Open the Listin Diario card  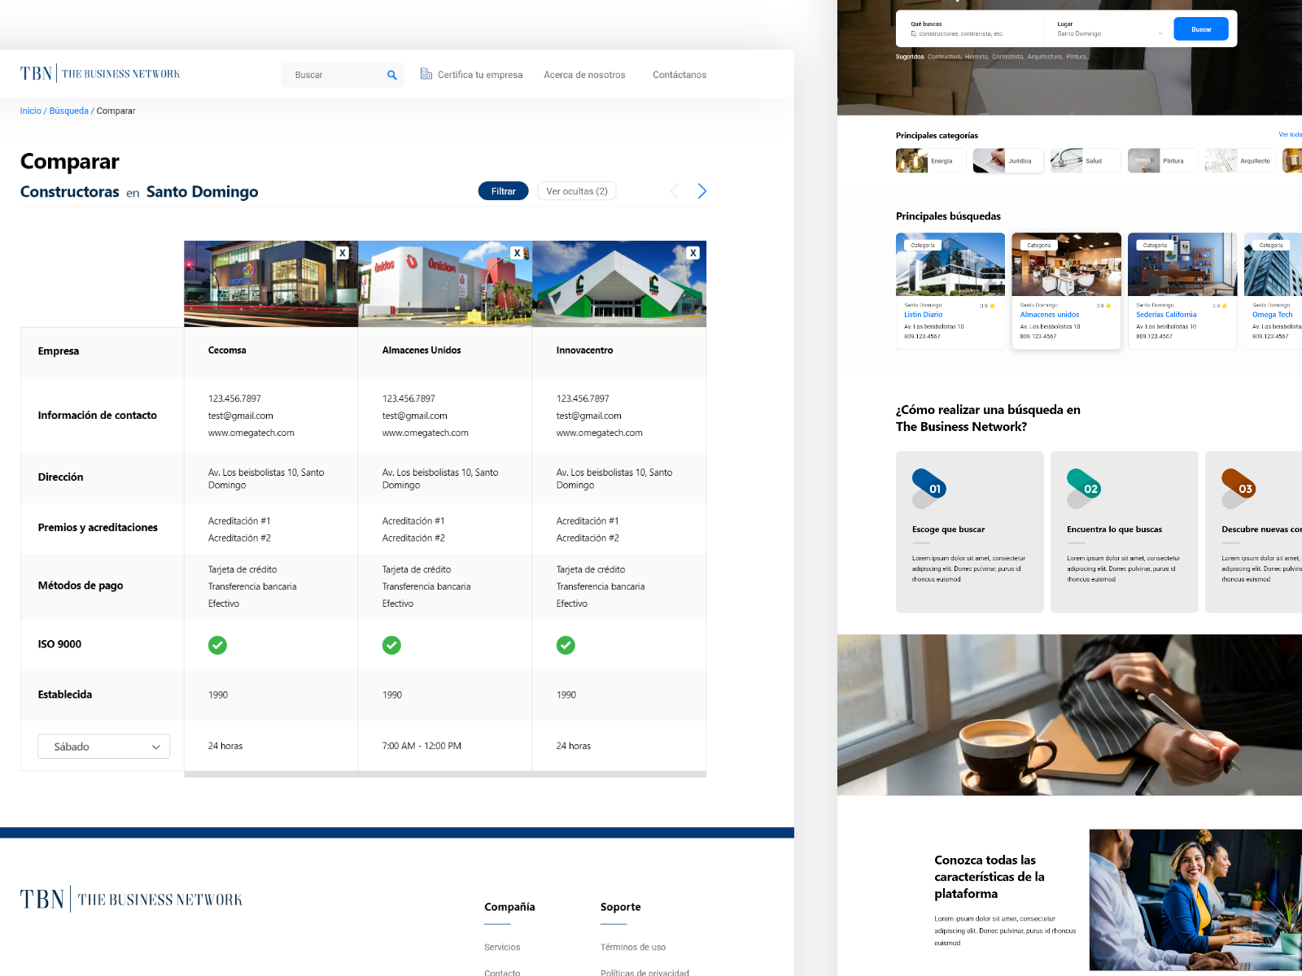click(950, 291)
